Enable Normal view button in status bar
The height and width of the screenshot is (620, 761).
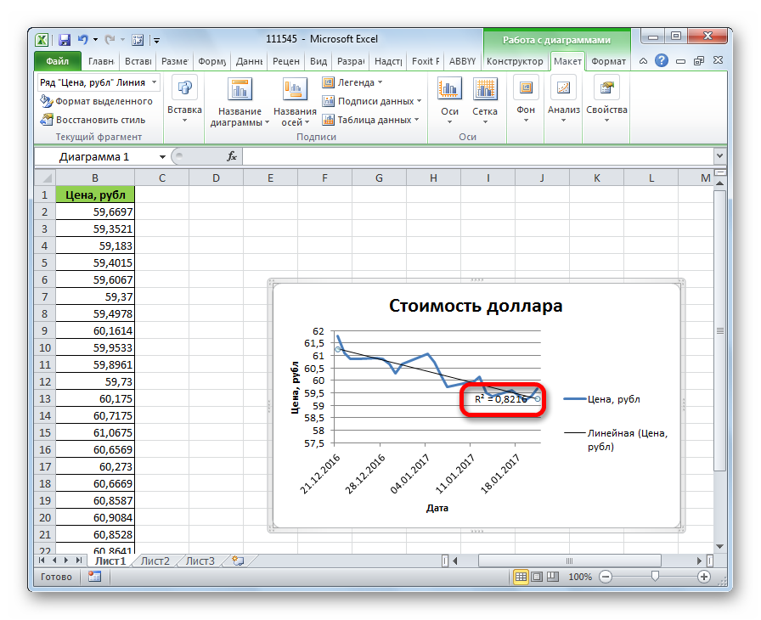pos(522,577)
